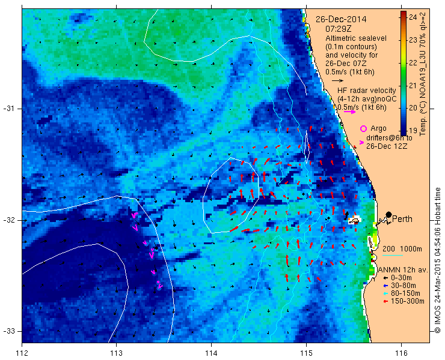
Task: Click the temperature color bar scale
Action: [x=404, y=73]
